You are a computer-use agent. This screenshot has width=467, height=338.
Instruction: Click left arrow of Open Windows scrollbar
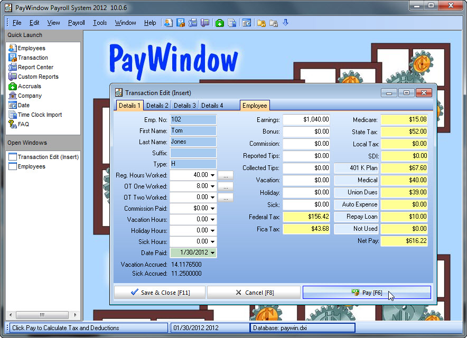tap(11, 315)
